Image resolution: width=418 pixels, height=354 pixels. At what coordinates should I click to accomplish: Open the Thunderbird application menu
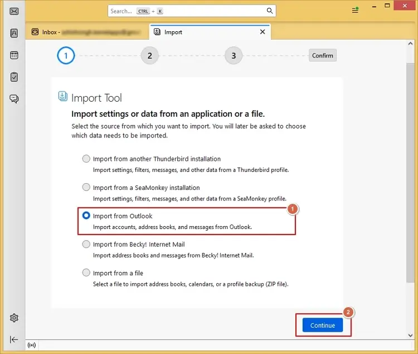click(x=355, y=11)
